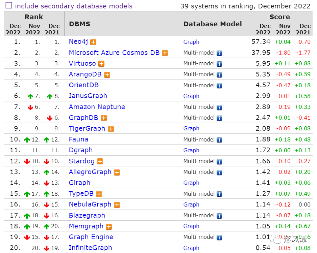Follow the Virtuoso link
Viewport: 317px width, 253px height.
[82, 63]
